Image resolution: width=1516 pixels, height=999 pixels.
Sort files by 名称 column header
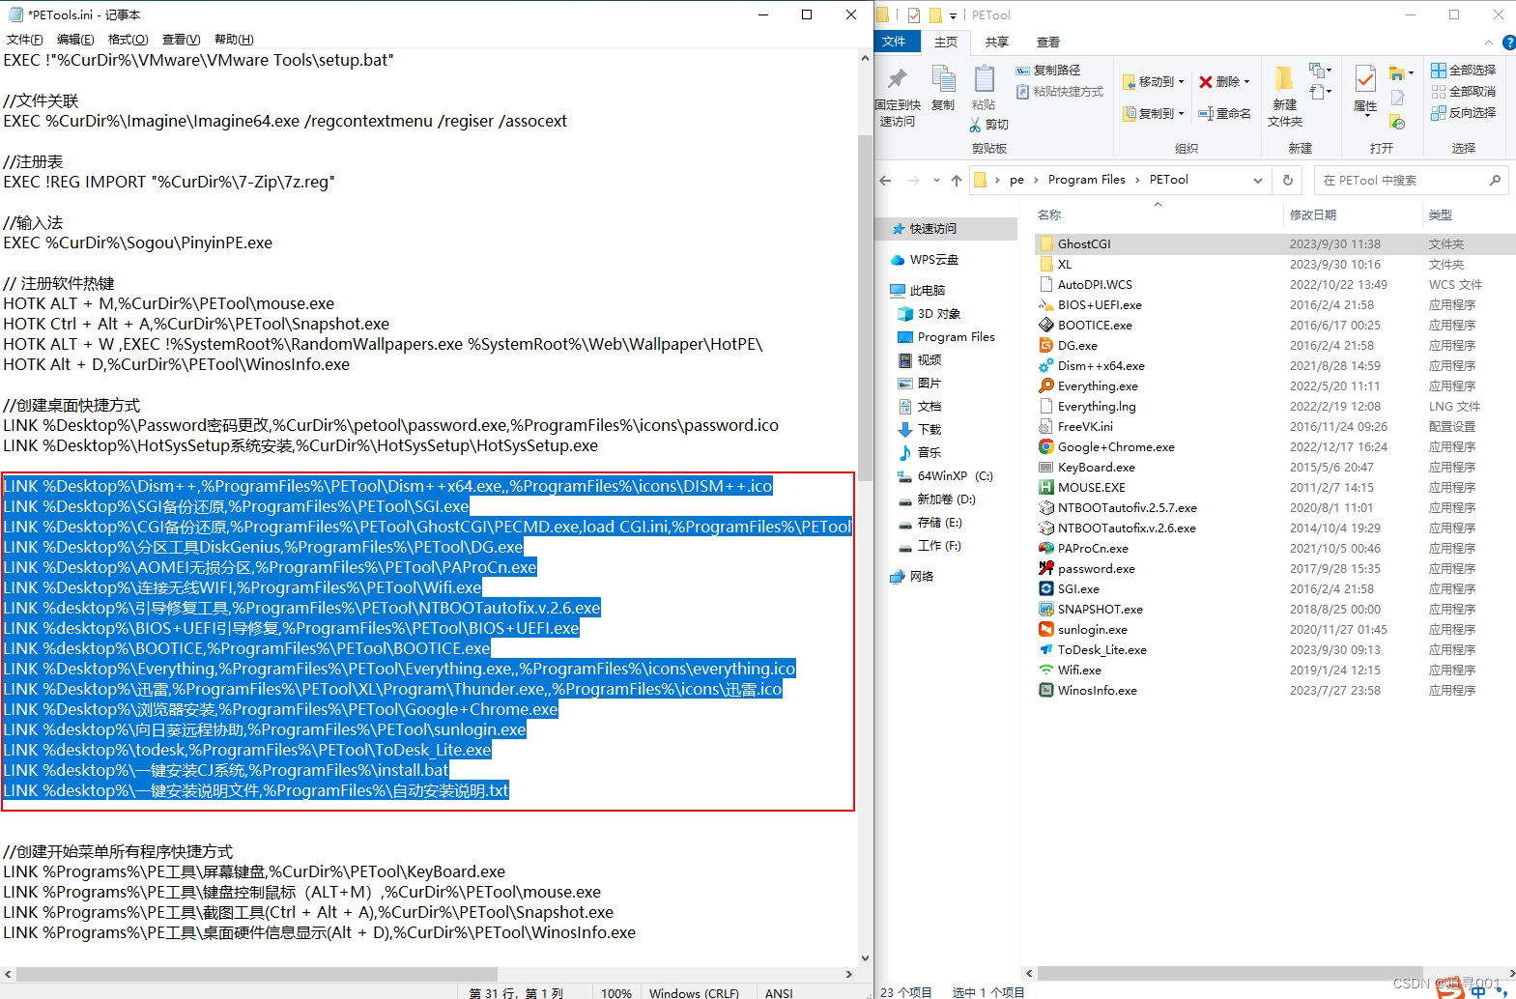coord(1049,215)
